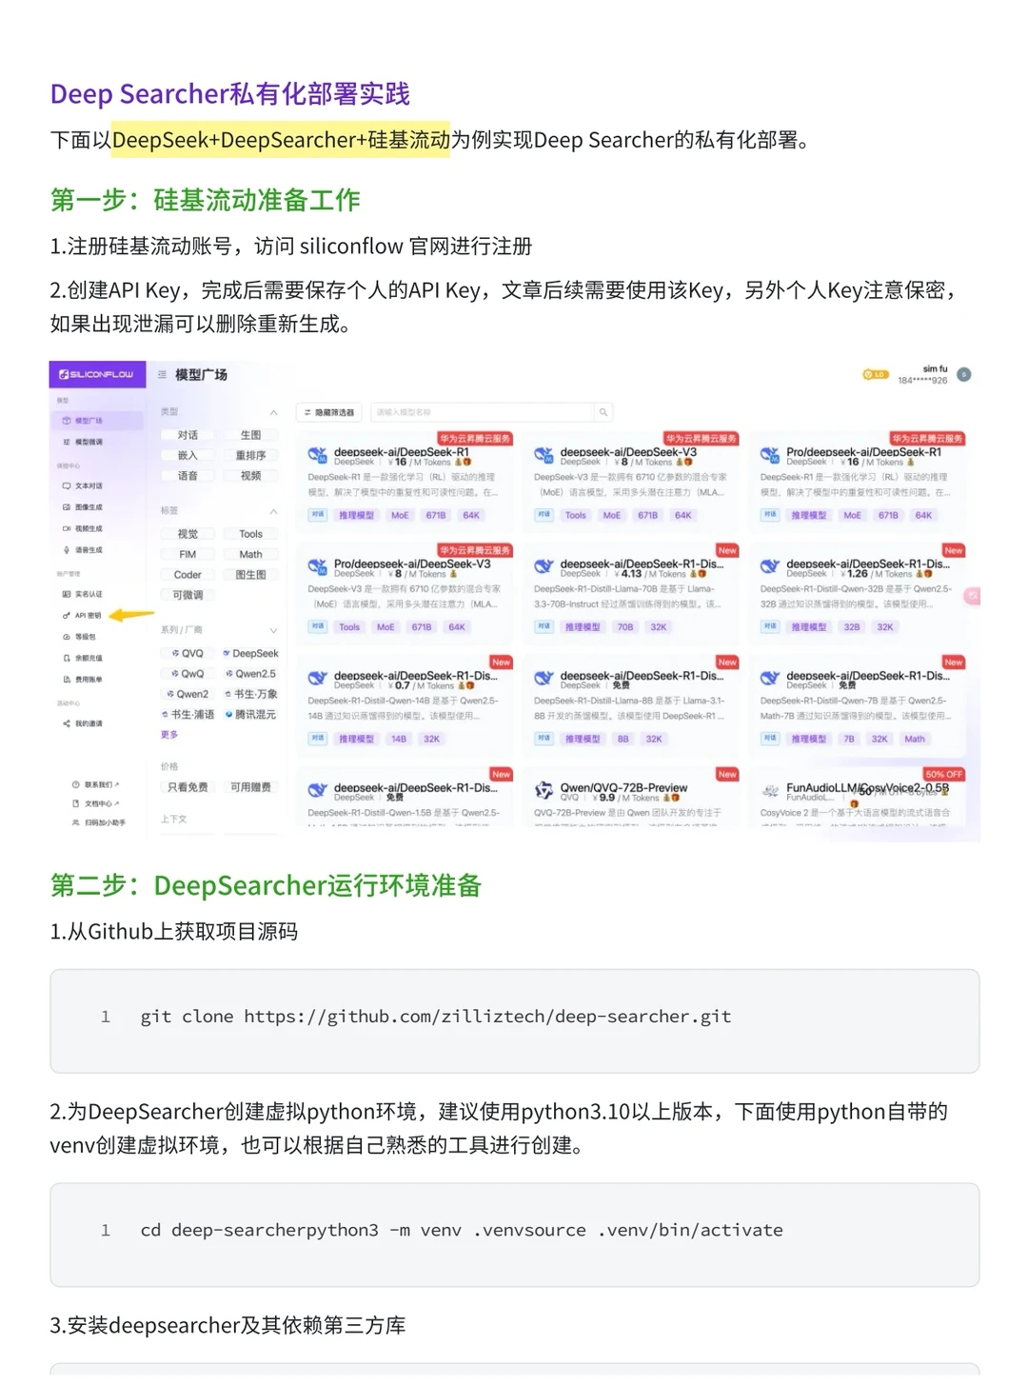Click the git clone code block
The width and height of the screenshot is (1028, 1384).
click(x=515, y=1020)
